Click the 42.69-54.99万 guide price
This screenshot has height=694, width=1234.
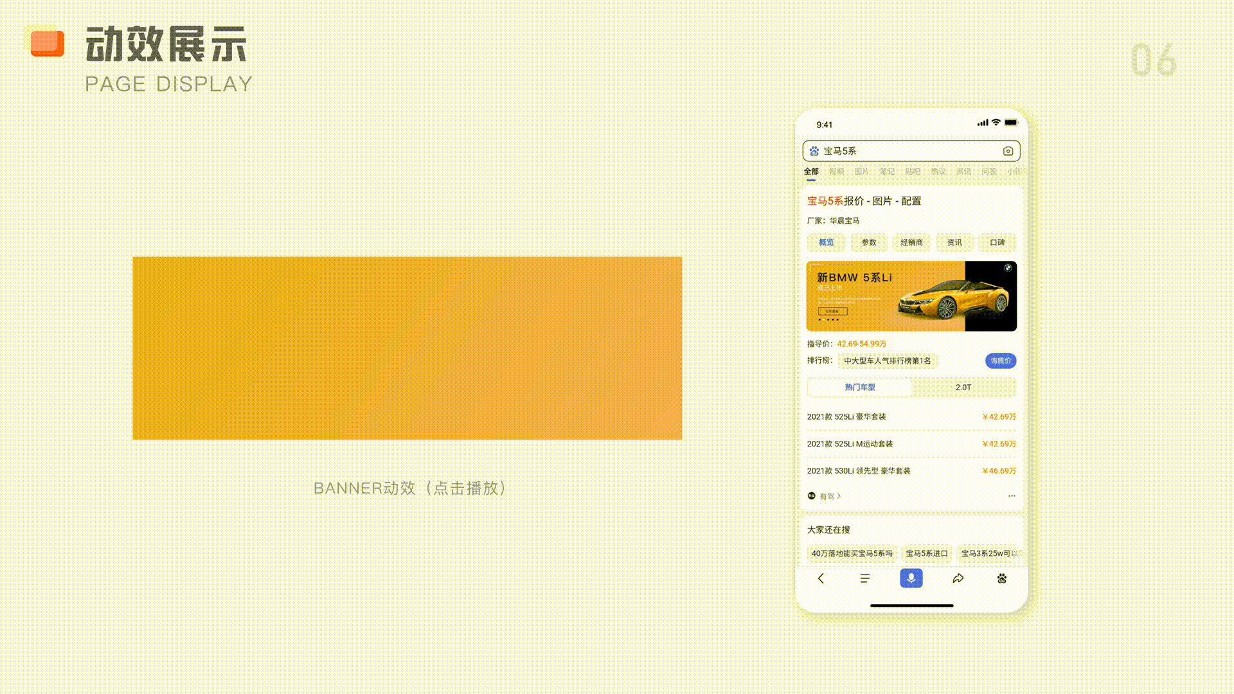pos(861,344)
